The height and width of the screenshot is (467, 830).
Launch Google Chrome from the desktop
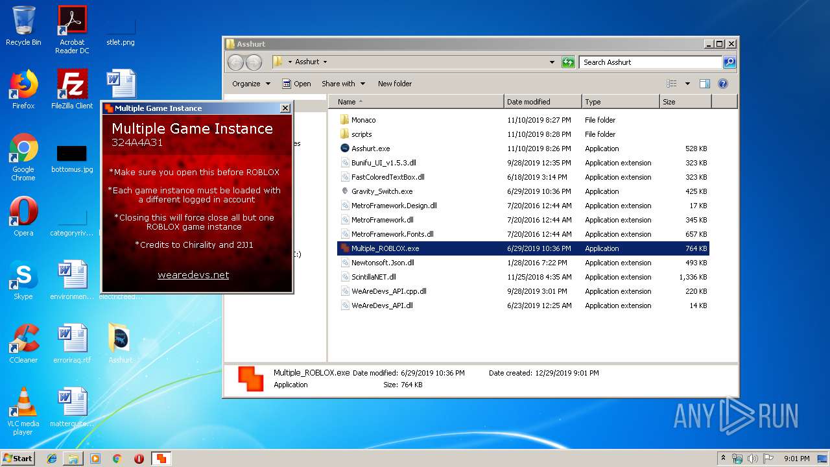point(23,157)
